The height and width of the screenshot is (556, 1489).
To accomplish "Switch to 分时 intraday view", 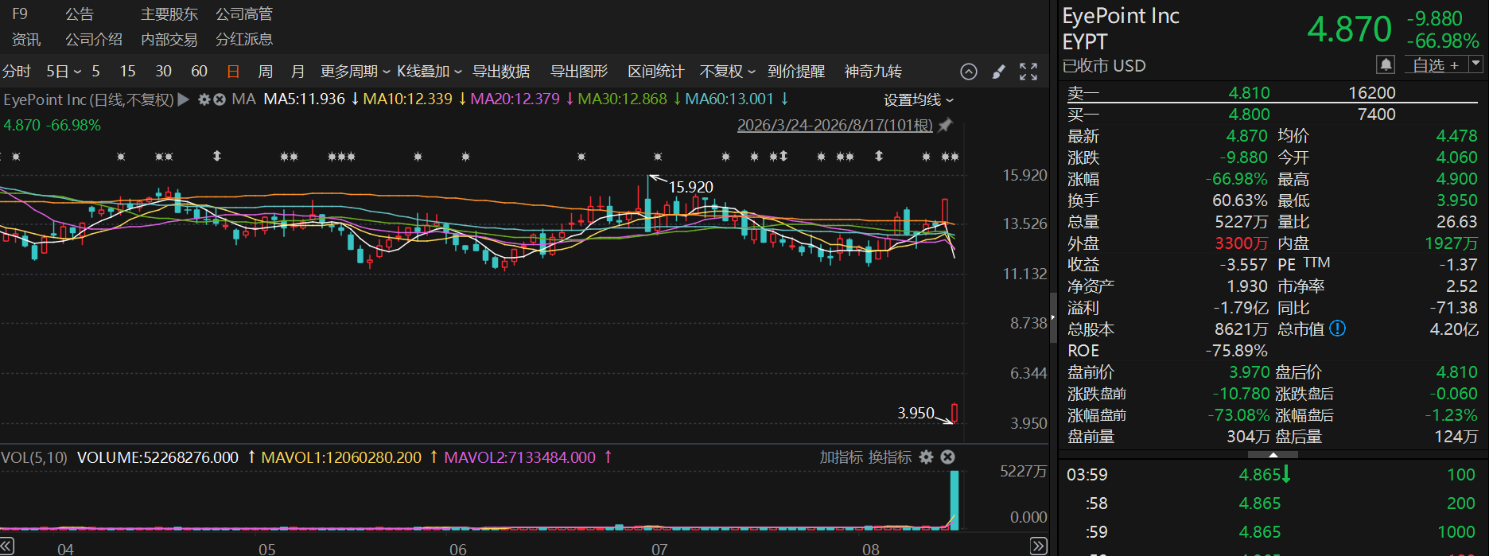I will point(17,72).
